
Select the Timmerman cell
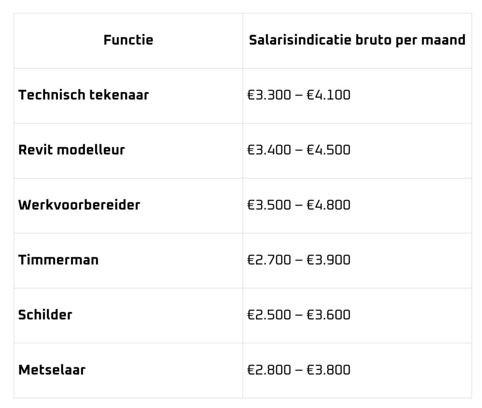(128, 261)
